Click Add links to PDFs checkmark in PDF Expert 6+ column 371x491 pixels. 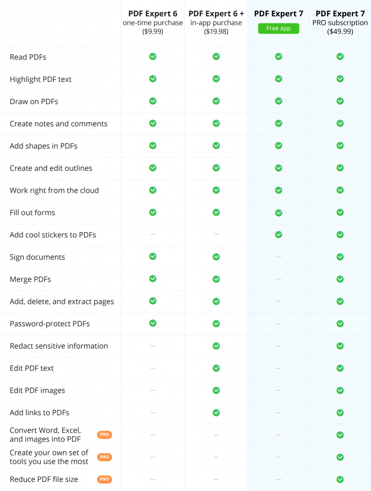(216, 413)
